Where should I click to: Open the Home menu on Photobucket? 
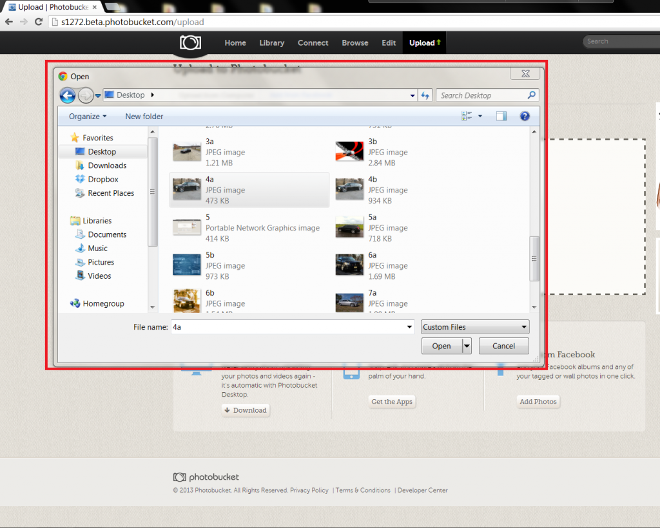click(x=235, y=43)
